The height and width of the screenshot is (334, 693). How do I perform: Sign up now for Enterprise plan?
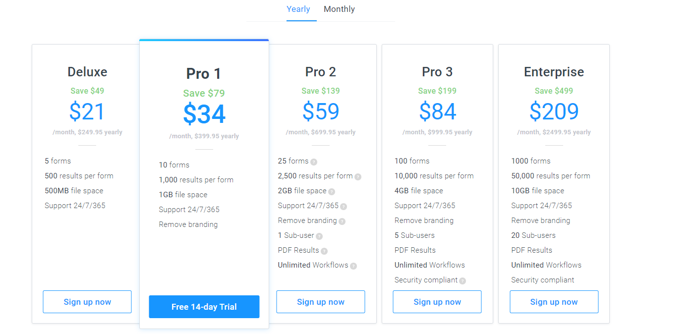click(x=554, y=302)
